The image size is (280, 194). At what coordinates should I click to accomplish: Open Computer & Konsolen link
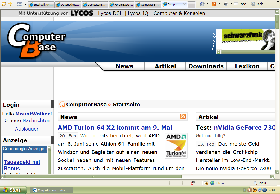coord(179,13)
